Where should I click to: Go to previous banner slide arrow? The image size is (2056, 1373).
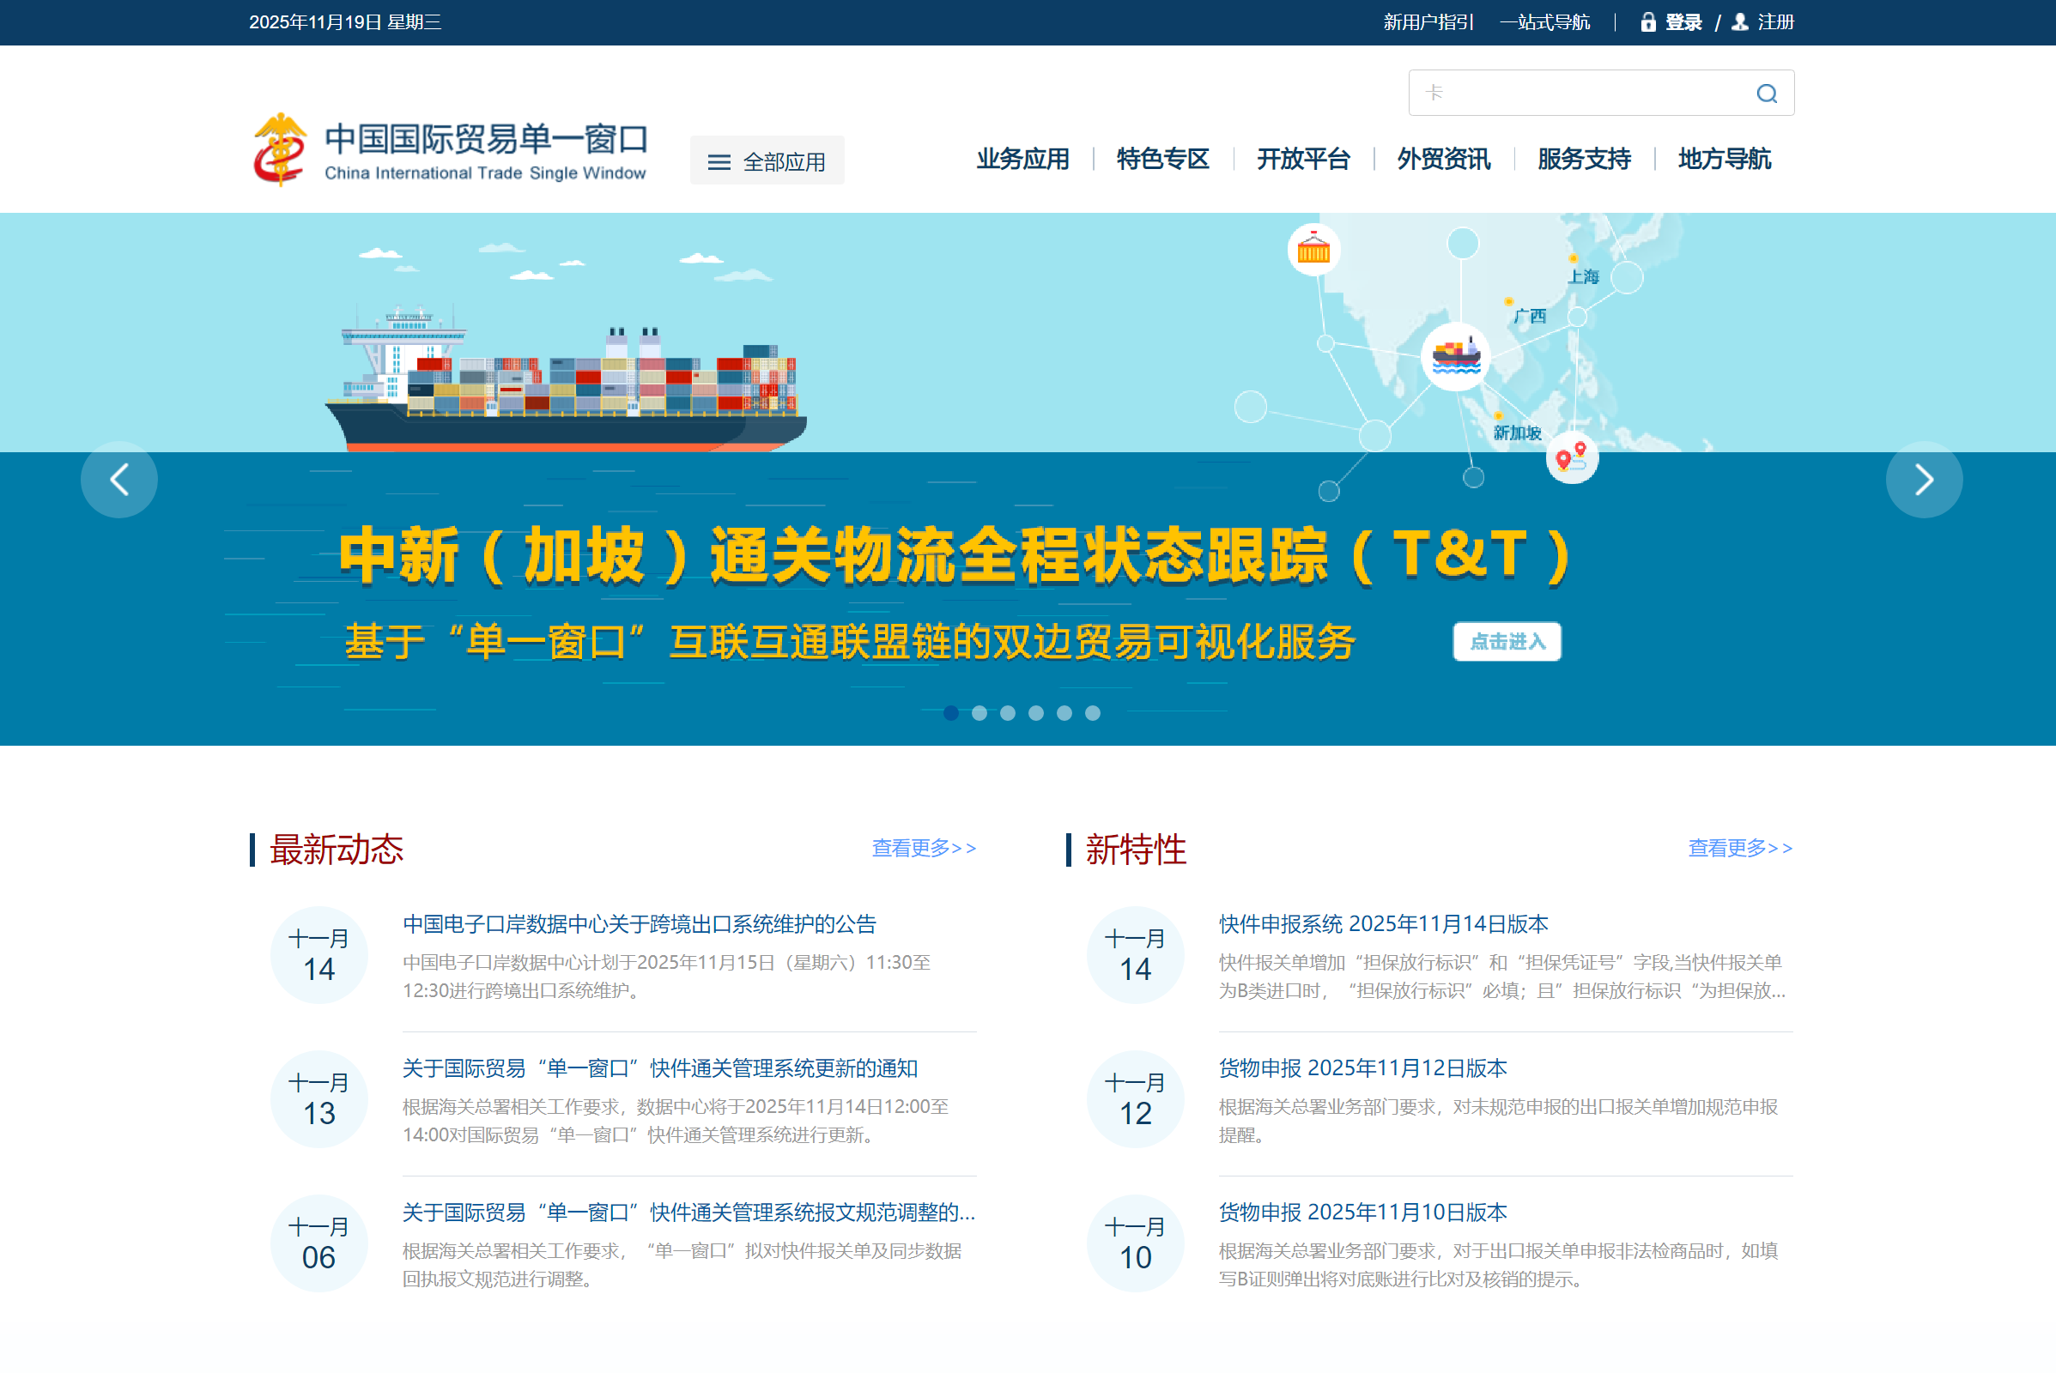click(119, 480)
